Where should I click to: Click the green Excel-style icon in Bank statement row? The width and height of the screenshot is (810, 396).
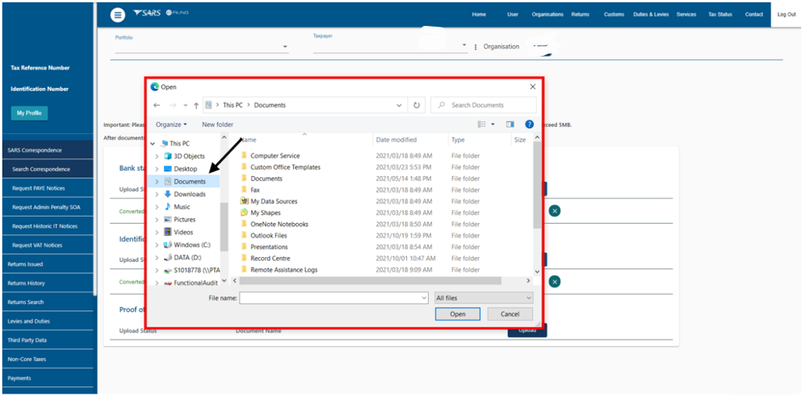coord(555,211)
